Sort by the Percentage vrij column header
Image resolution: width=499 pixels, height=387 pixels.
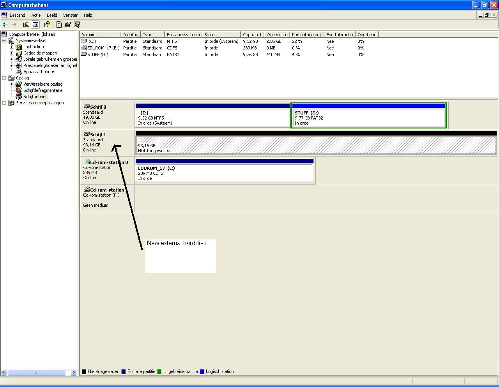307,34
